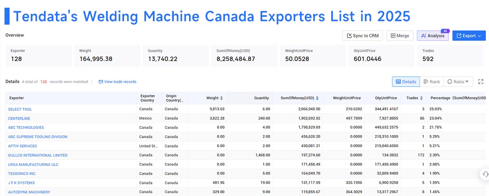This screenshot has height=196, width=489.
Task: Toggle fullscreen table view icon
Action: [481, 82]
